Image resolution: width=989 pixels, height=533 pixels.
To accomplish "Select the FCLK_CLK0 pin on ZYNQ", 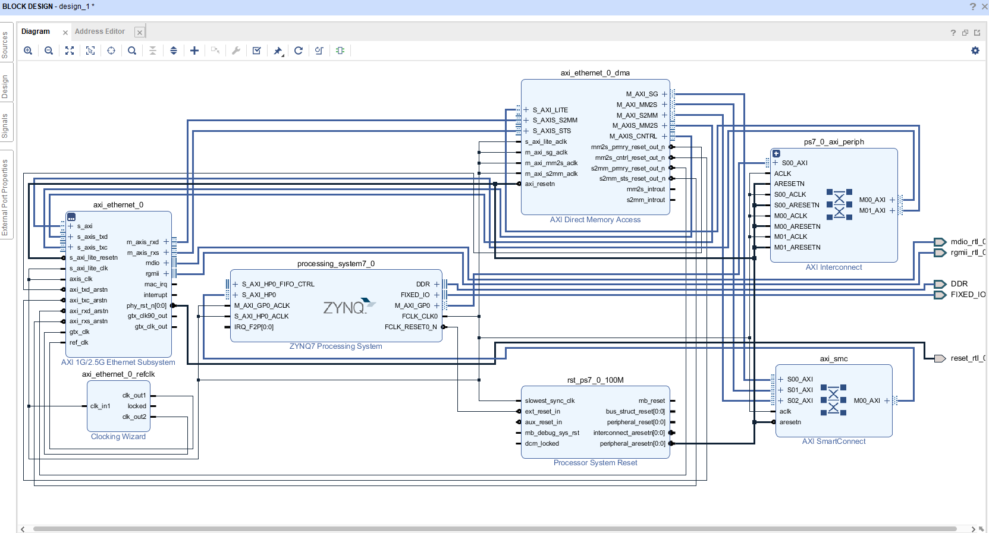I will 420,316.
